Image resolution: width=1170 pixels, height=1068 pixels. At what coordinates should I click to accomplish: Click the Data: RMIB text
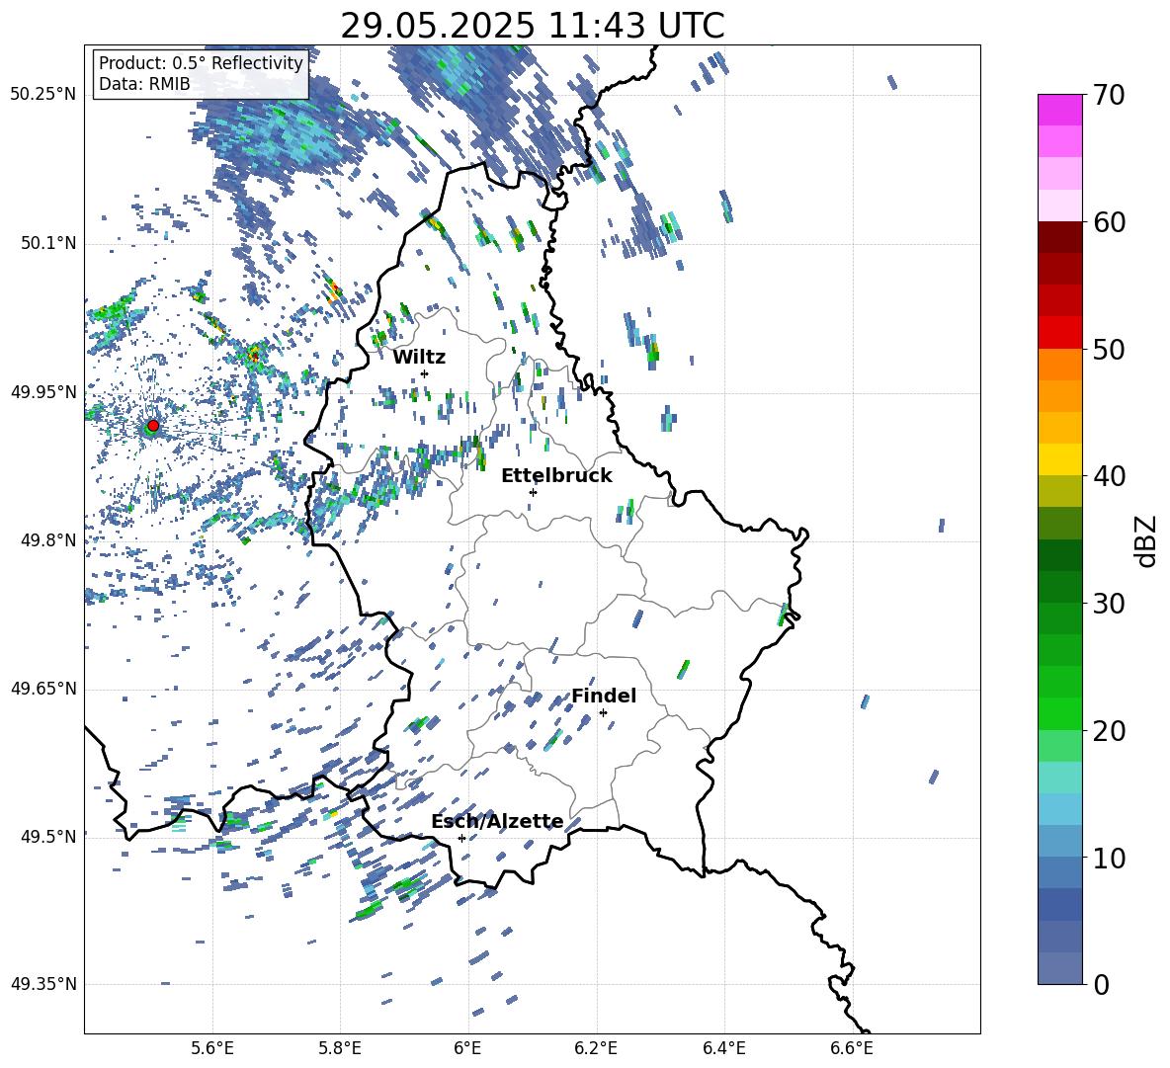(144, 84)
